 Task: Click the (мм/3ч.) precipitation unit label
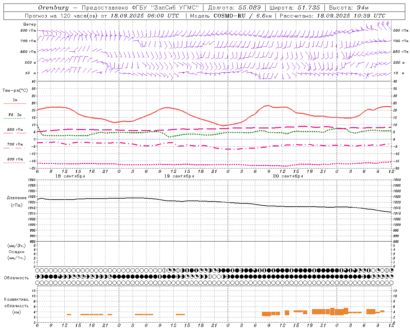point(16,246)
